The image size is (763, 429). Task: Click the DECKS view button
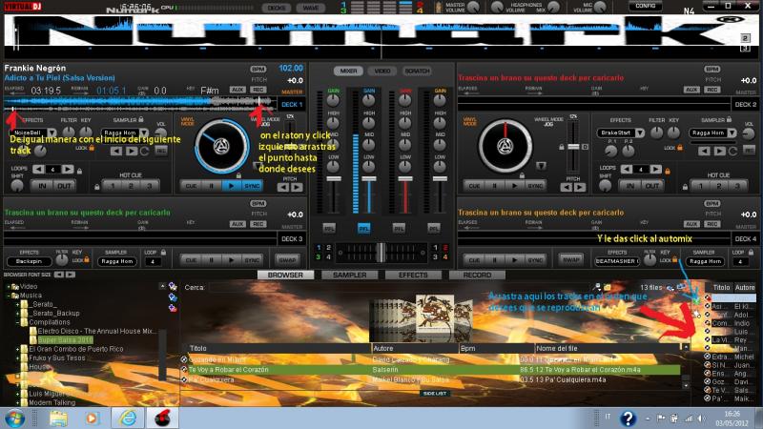[x=277, y=8]
